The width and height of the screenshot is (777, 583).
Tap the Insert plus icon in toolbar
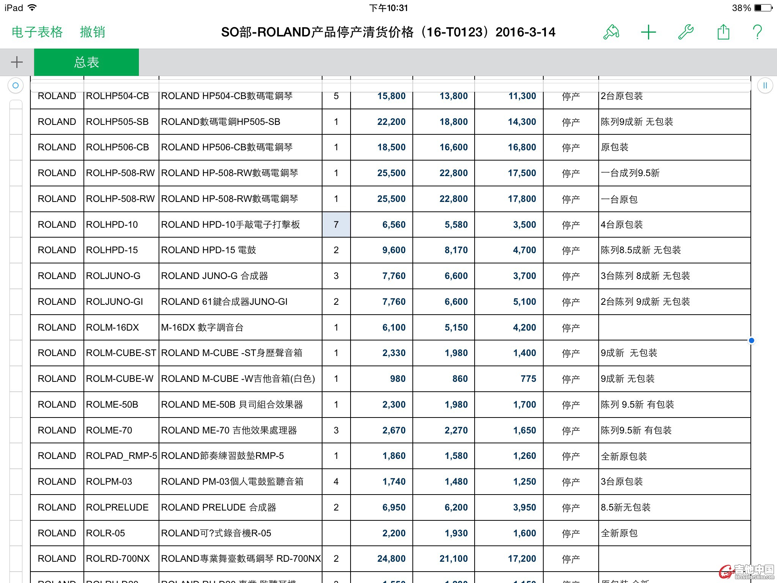[x=648, y=32]
